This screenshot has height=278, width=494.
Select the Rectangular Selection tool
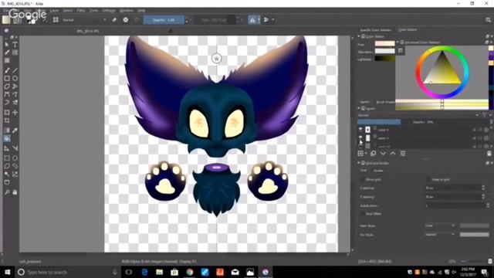point(7,158)
